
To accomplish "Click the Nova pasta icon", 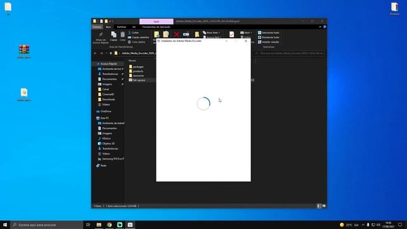I will point(197,34).
